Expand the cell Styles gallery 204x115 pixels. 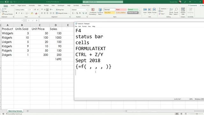[140, 13]
